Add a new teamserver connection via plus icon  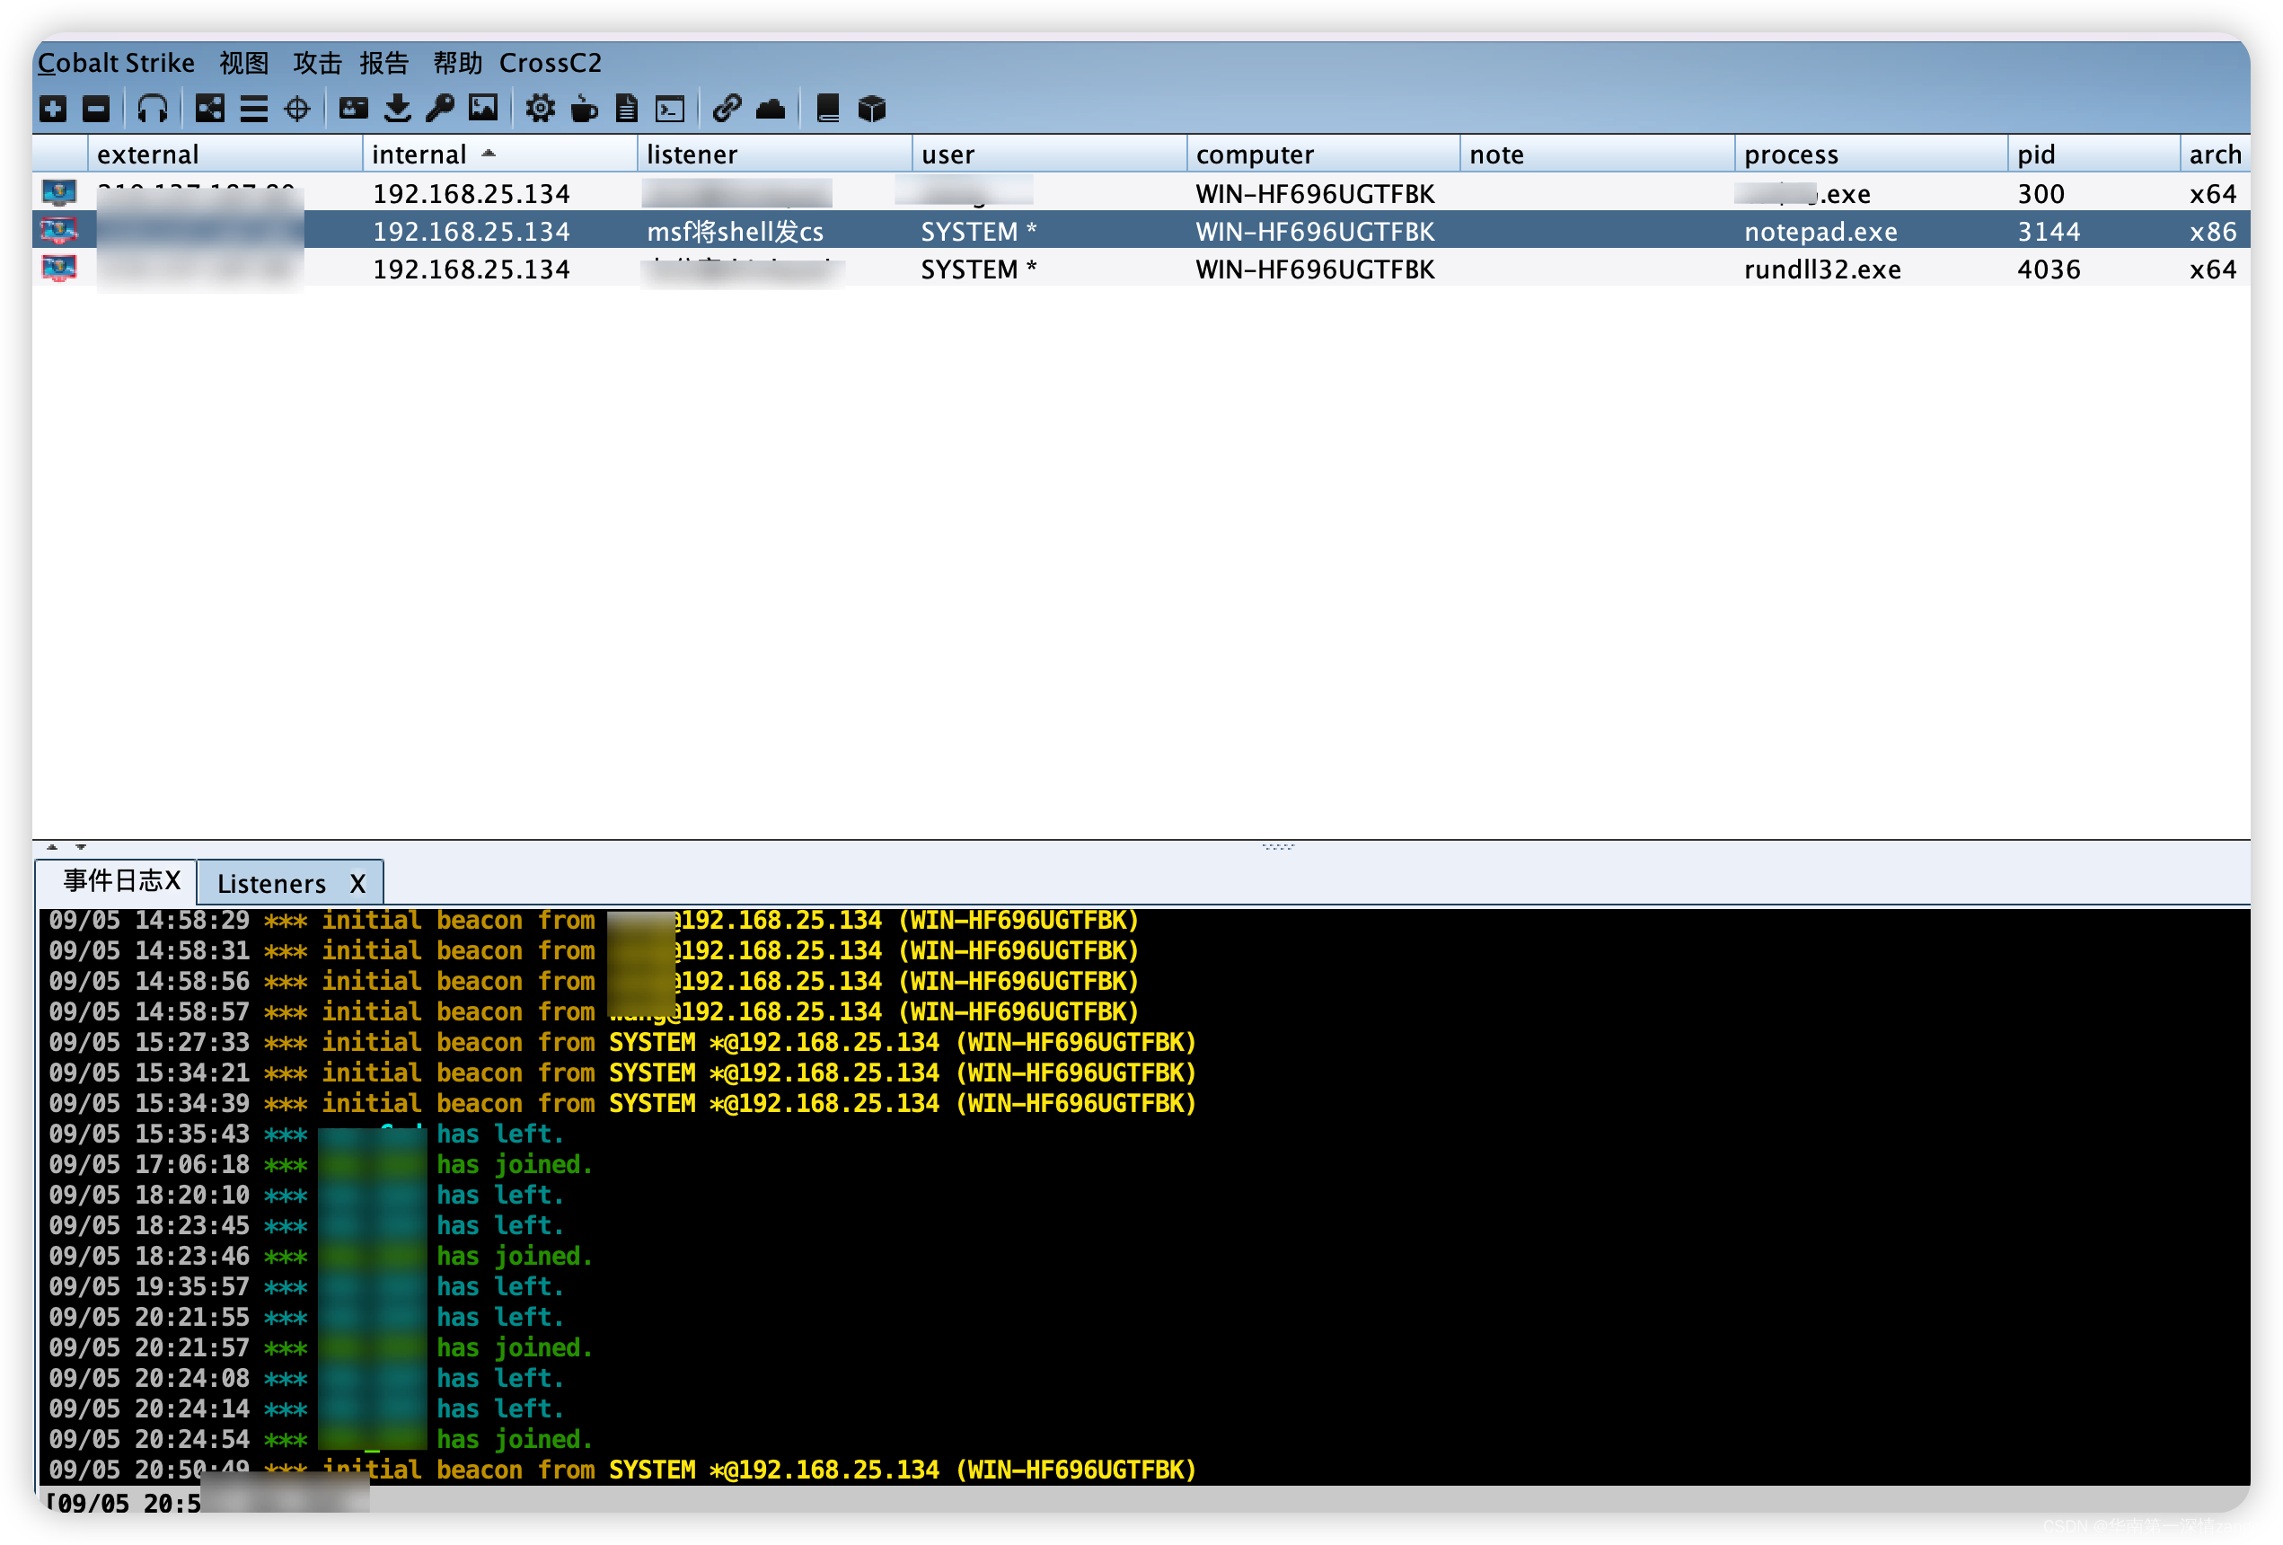[52, 108]
